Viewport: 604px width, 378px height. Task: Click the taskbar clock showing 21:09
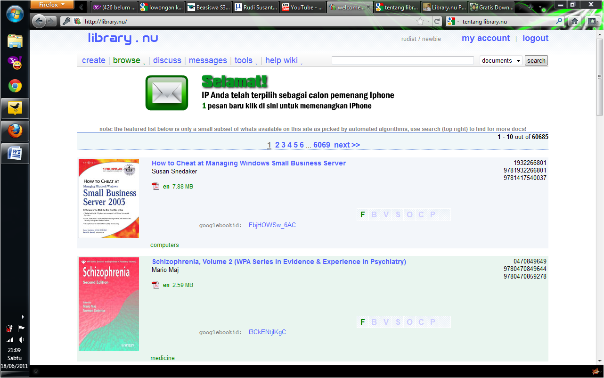tap(14, 350)
